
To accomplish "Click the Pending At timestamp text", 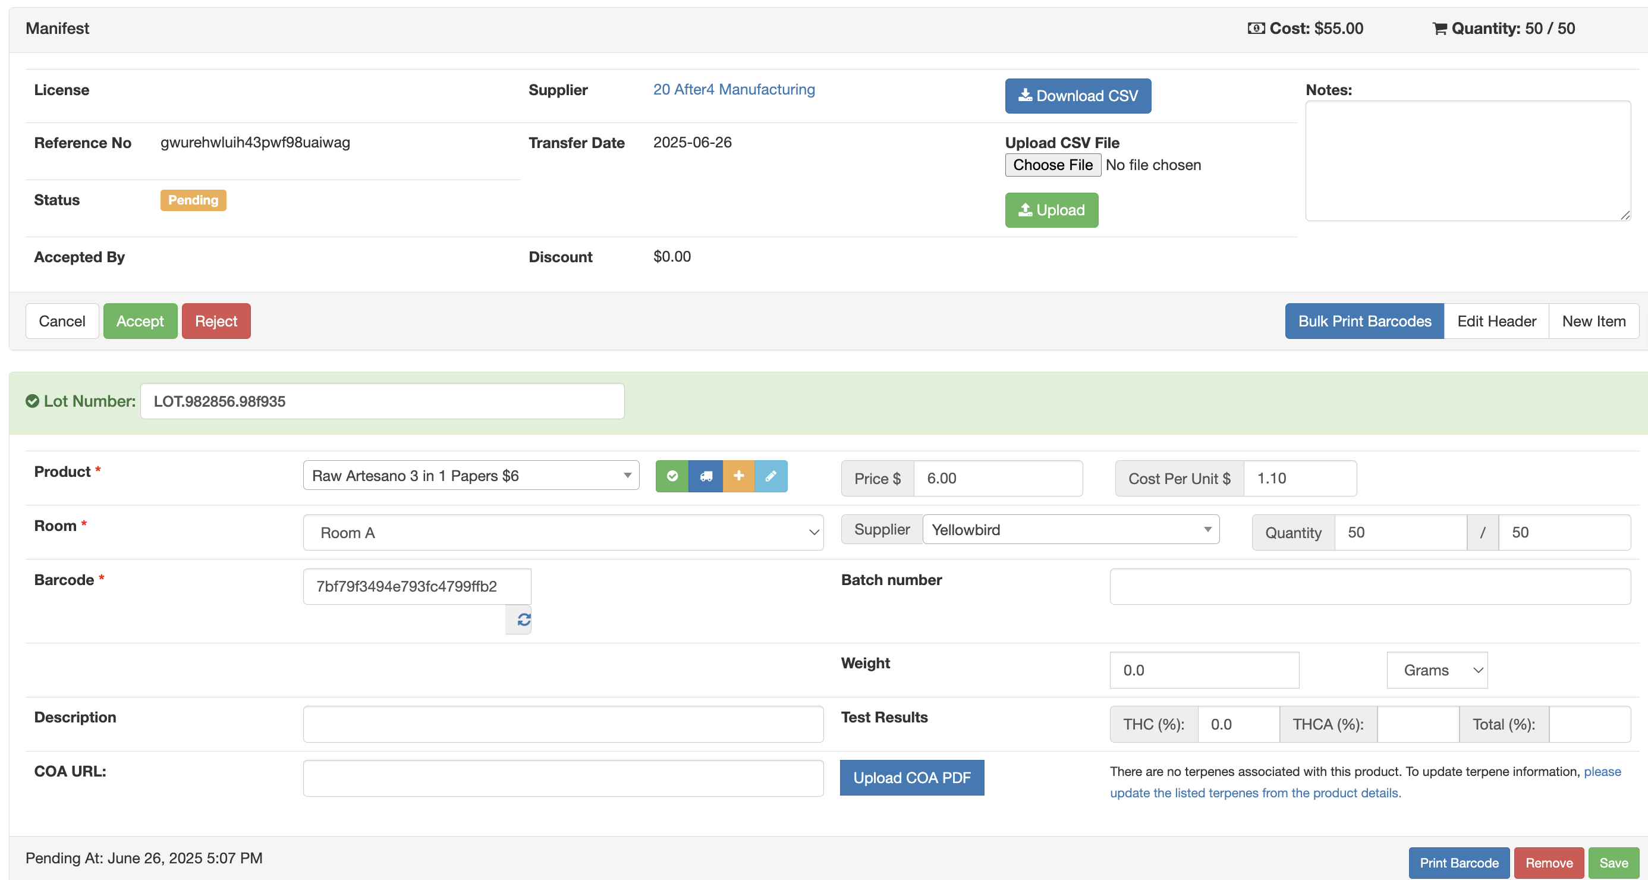I will pyautogui.click(x=144, y=858).
